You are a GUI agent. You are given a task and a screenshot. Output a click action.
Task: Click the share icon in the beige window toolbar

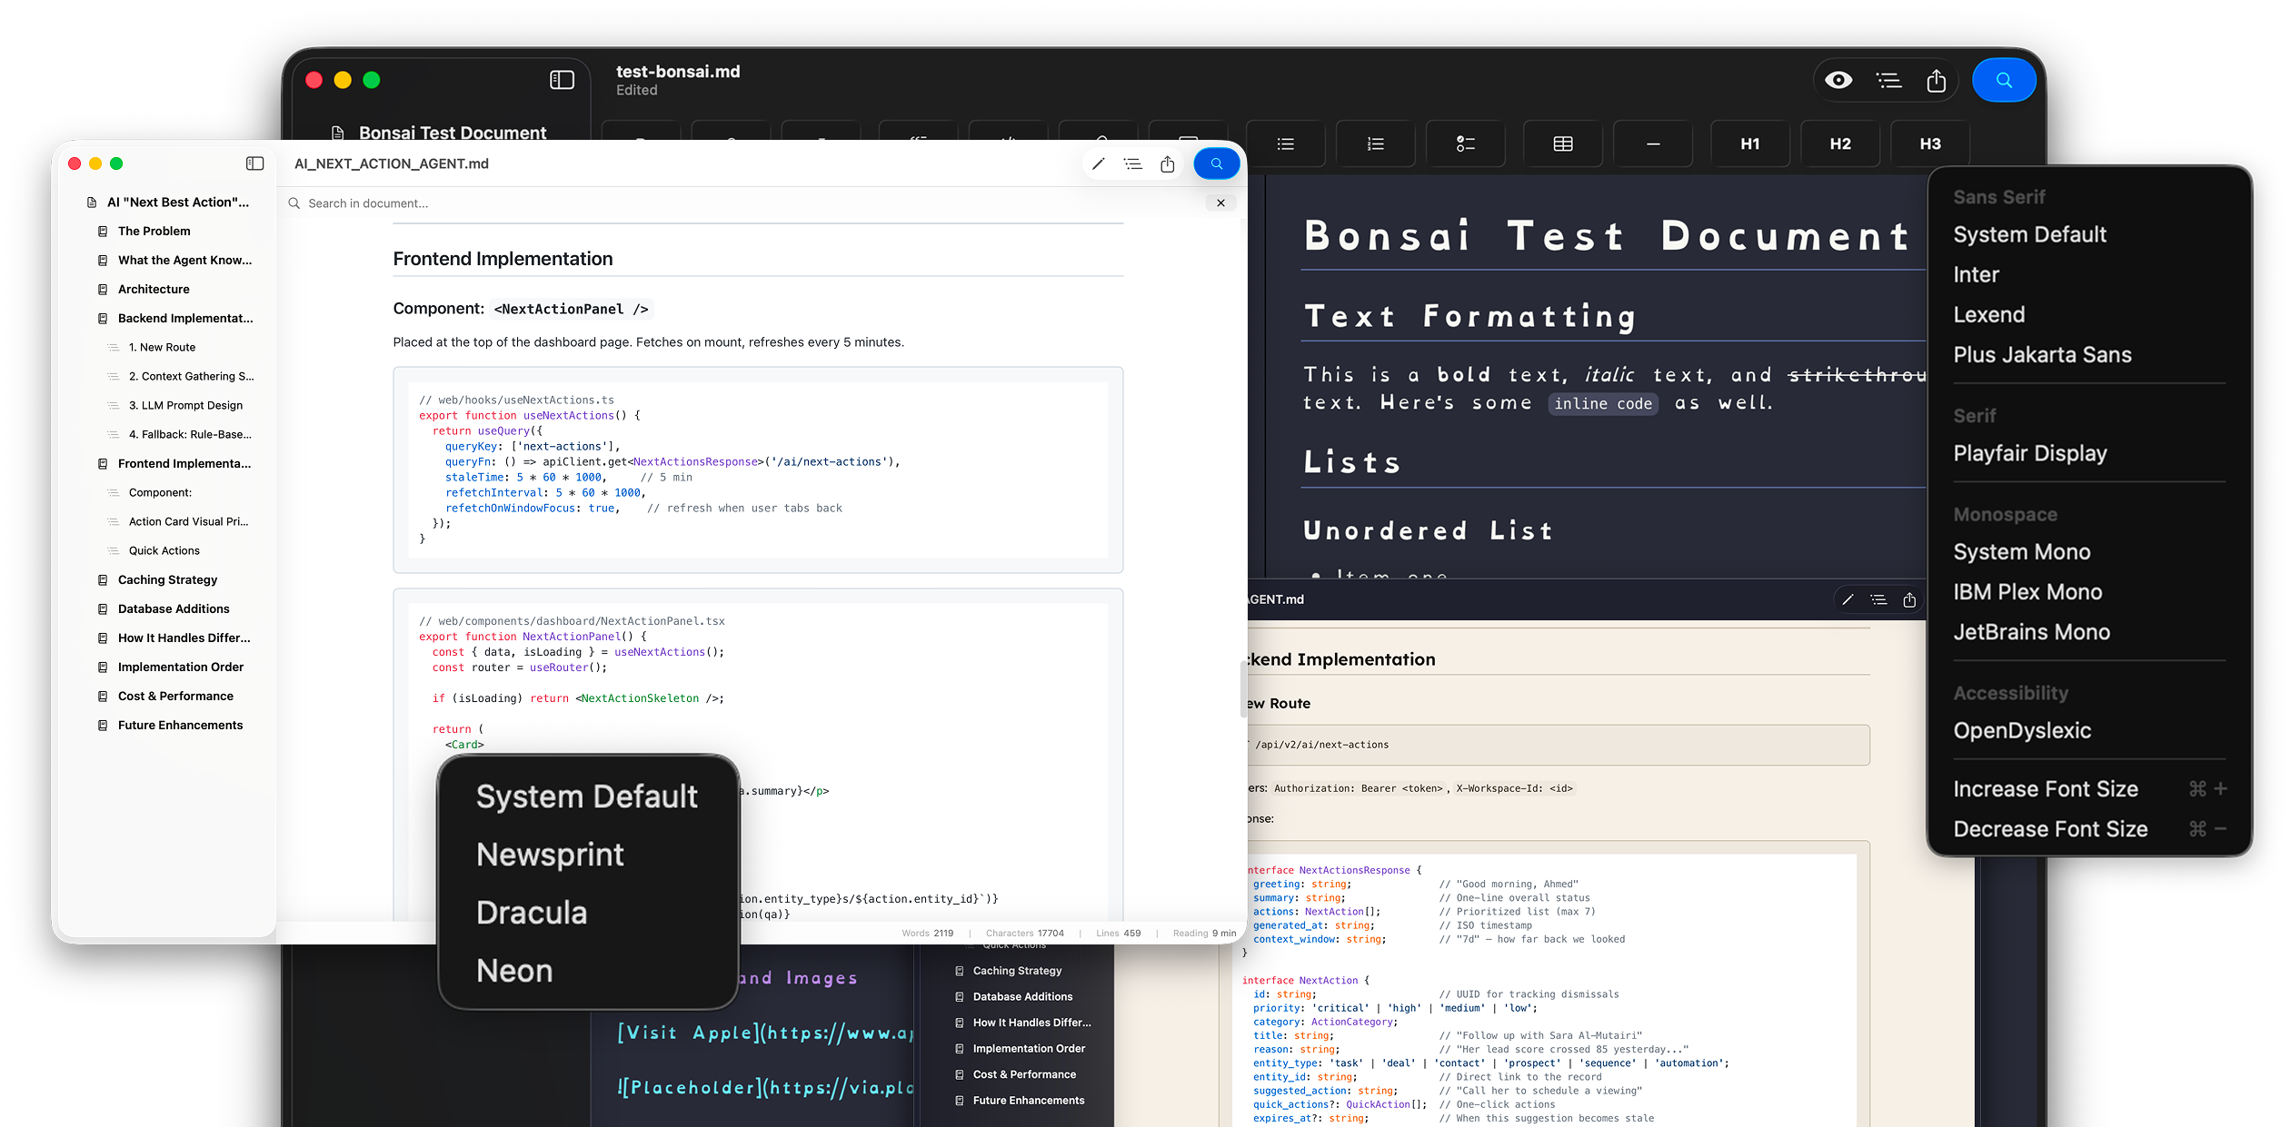point(1909,599)
